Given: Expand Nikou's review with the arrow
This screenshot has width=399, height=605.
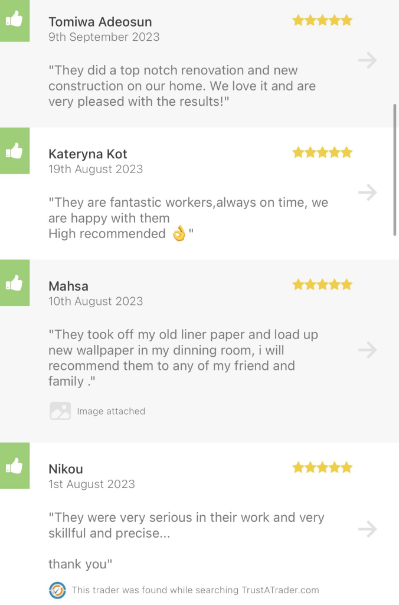Looking at the screenshot, I should [368, 529].
